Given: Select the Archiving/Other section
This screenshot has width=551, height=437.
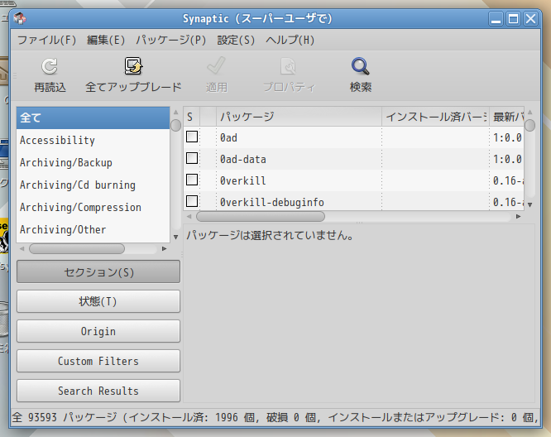Looking at the screenshot, I should (x=93, y=230).
